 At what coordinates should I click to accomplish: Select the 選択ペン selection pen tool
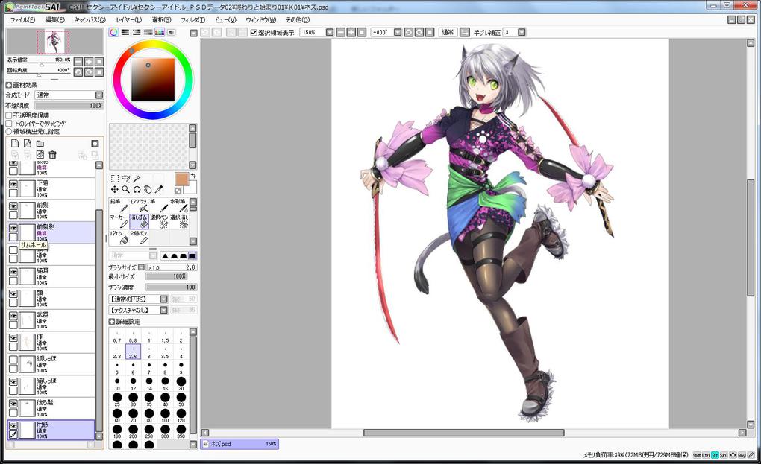(158, 221)
